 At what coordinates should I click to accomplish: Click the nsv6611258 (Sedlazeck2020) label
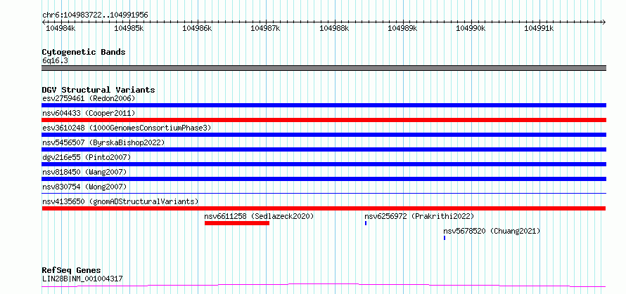click(259, 216)
